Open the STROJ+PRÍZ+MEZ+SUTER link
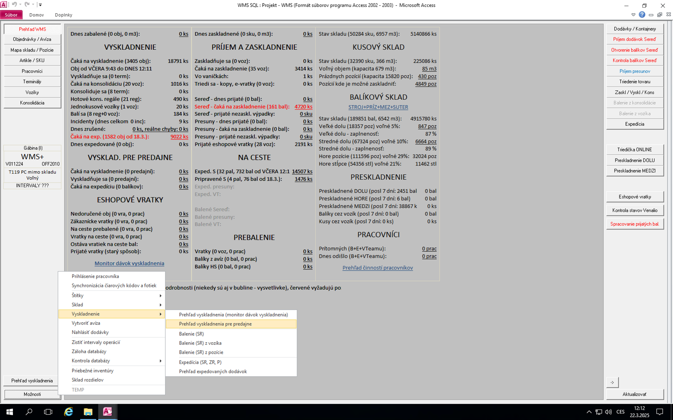 click(378, 107)
